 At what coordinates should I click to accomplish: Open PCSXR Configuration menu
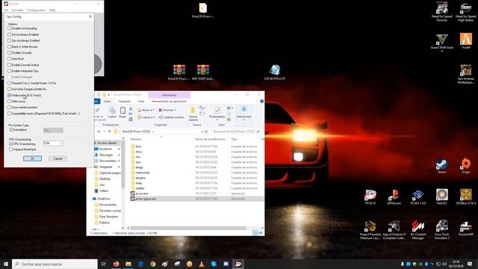[x=37, y=10]
